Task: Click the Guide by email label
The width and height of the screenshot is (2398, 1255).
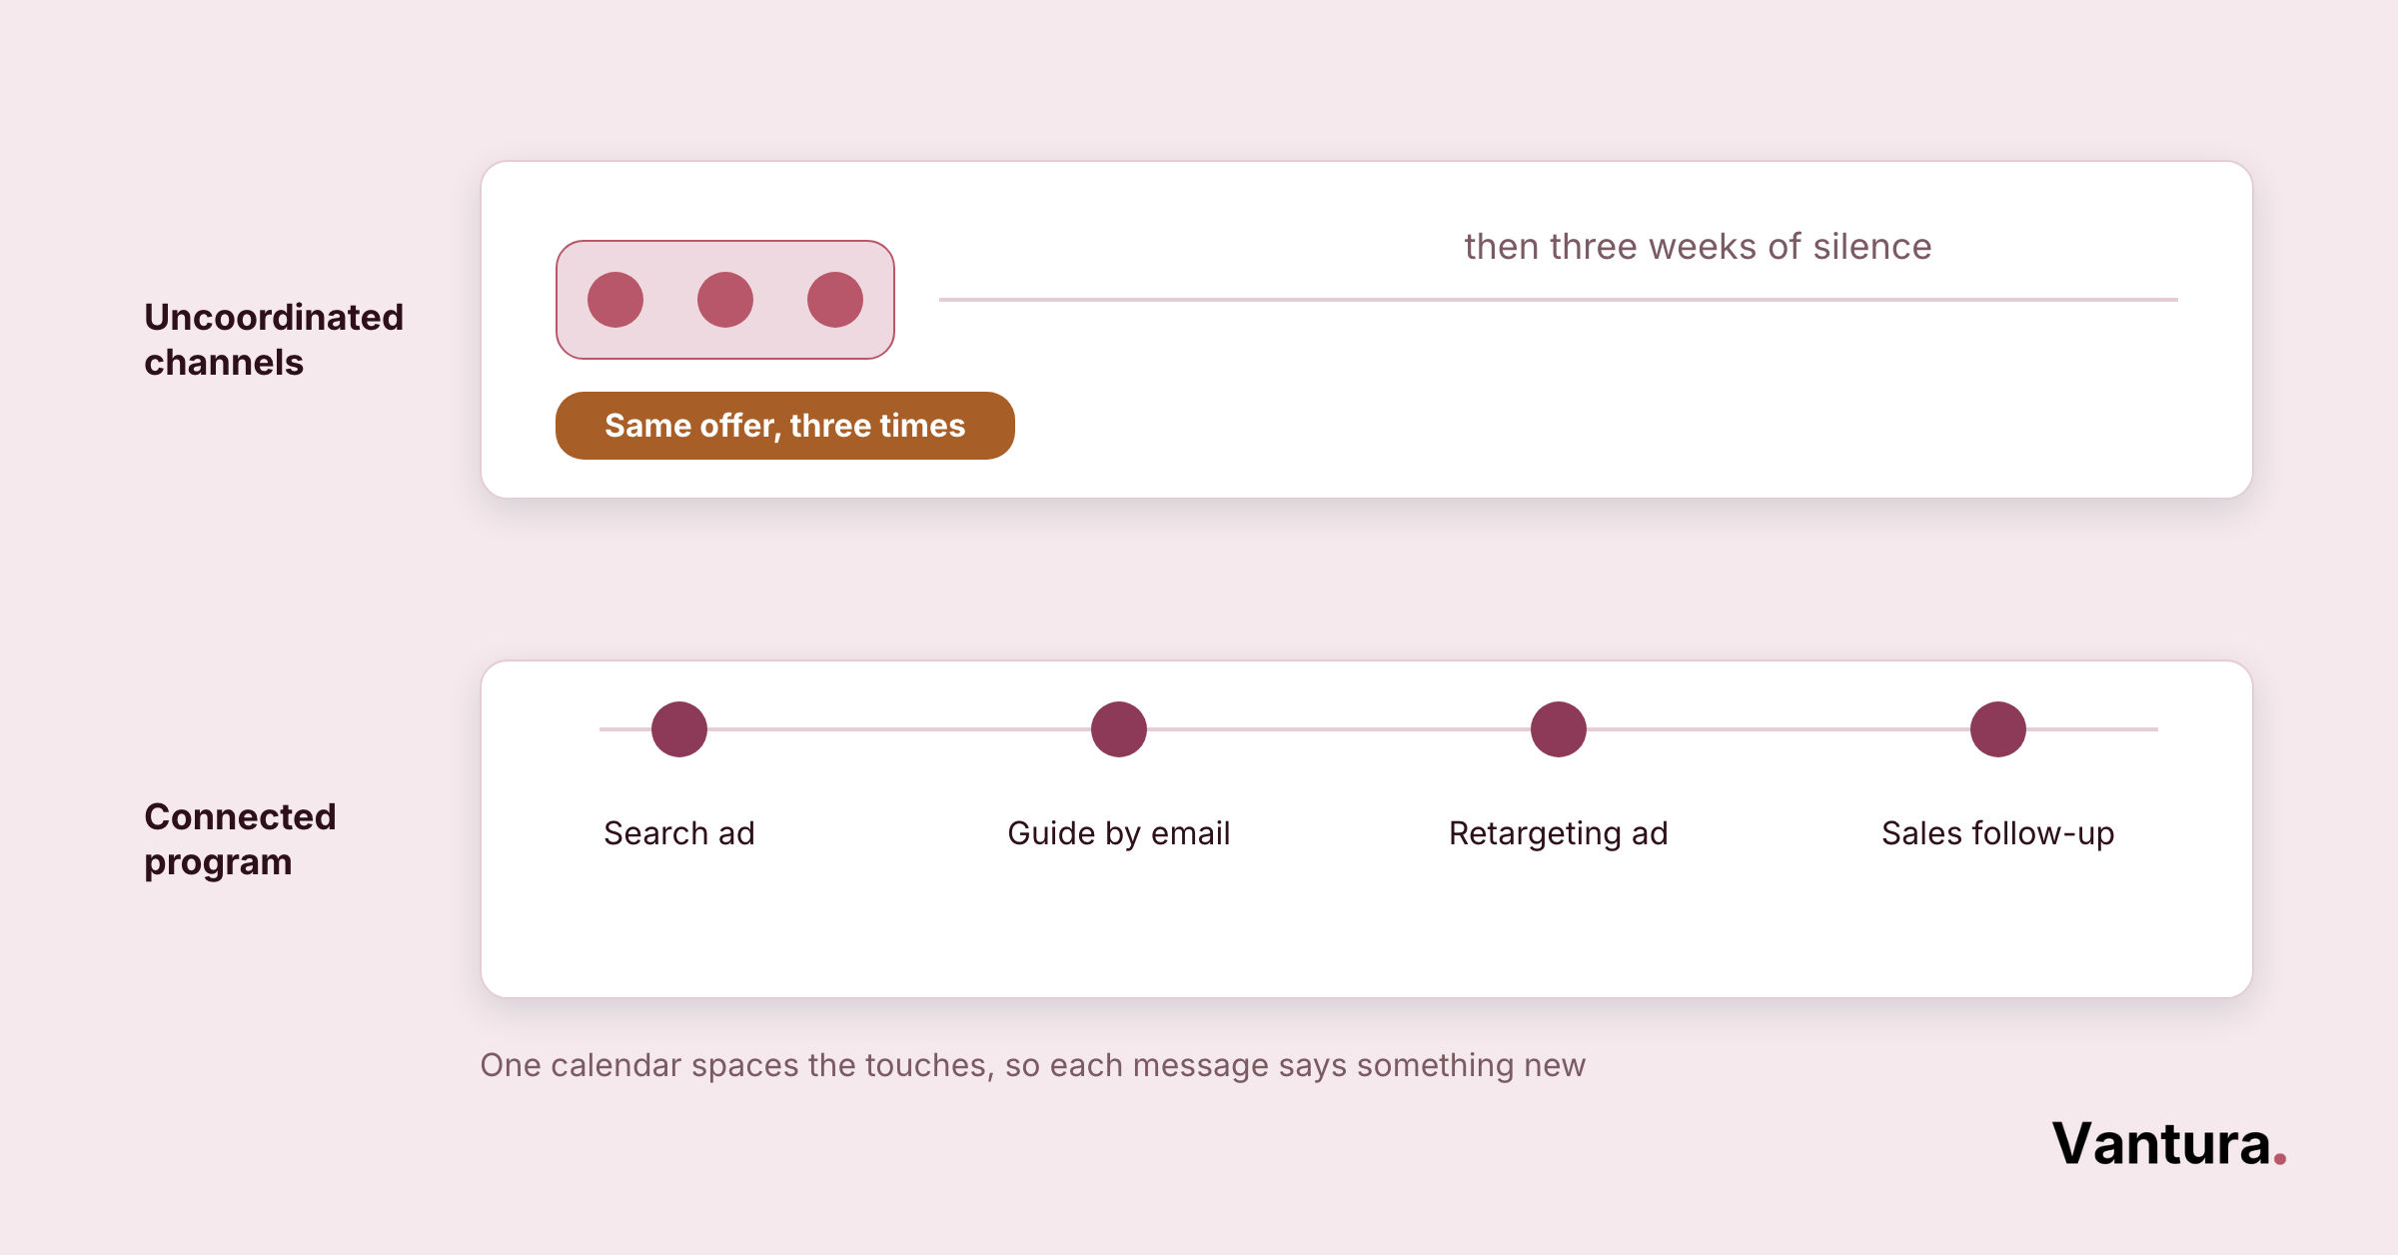Action: (1119, 833)
